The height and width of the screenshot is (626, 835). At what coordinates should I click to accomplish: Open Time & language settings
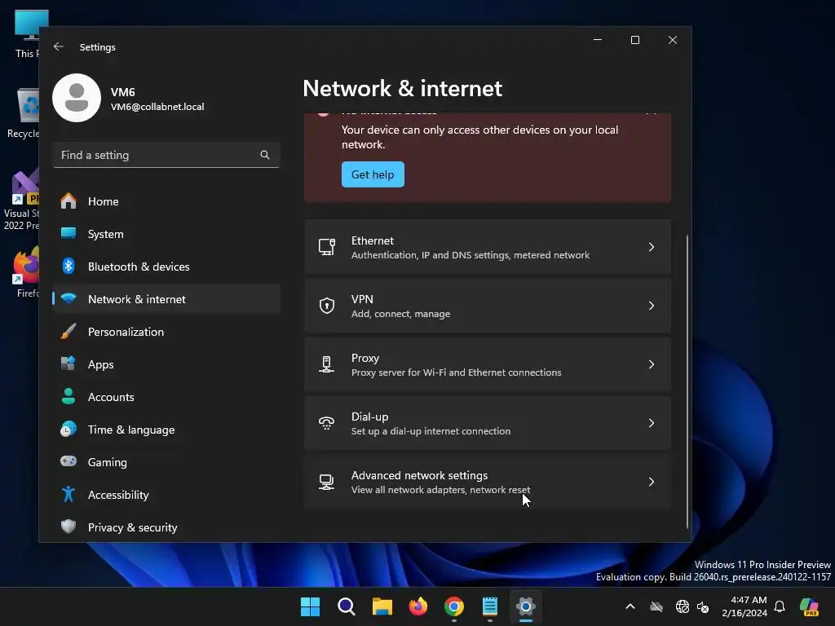pos(166,429)
